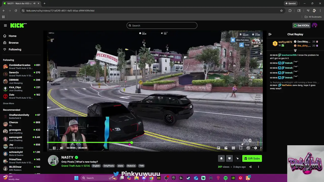This screenshot has width=324, height=182.
Task: Expand the gift leaderboard handle
Action: (x=295, y=51)
